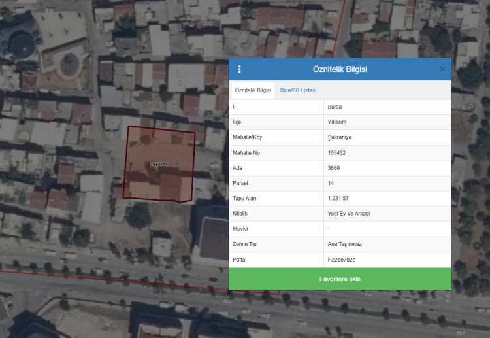
Task: Select the Öznitelik Bilgisi tab
Action: [x=253, y=90]
